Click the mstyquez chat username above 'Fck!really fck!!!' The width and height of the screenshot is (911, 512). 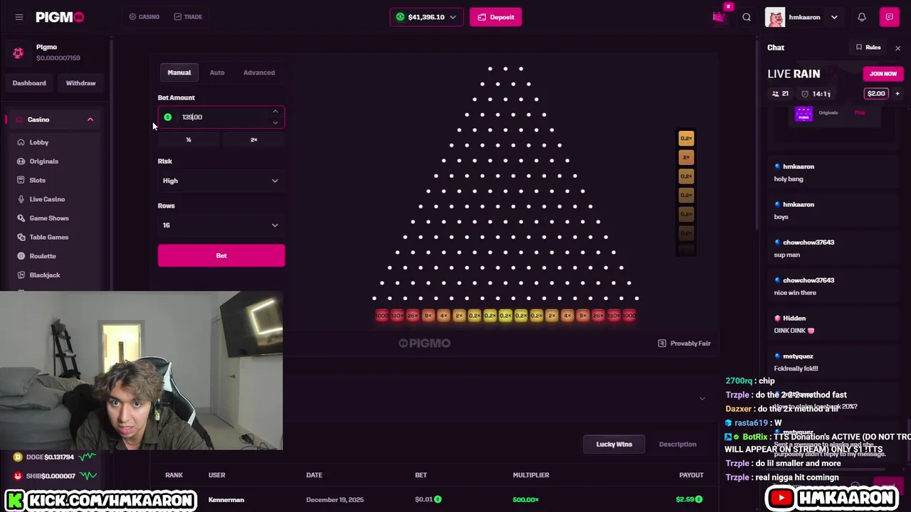click(x=798, y=356)
